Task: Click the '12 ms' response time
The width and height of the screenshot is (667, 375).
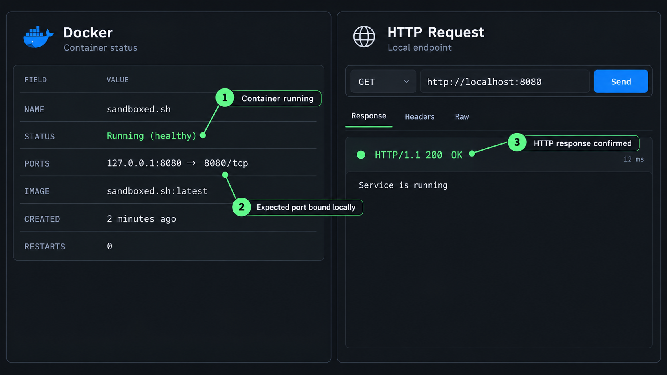Action: coord(633,159)
